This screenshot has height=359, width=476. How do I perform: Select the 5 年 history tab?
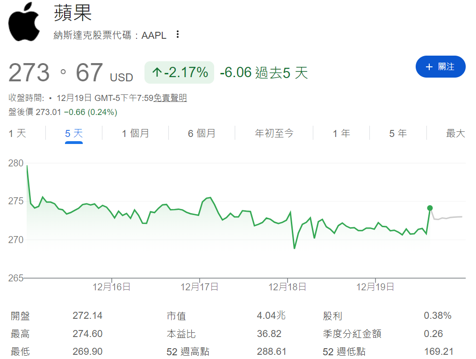(397, 133)
